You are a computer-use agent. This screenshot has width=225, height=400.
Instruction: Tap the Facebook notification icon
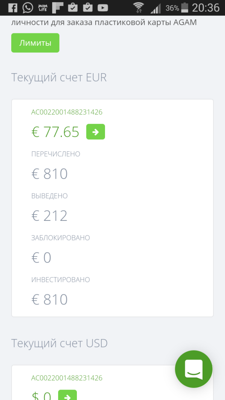[12, 8]
